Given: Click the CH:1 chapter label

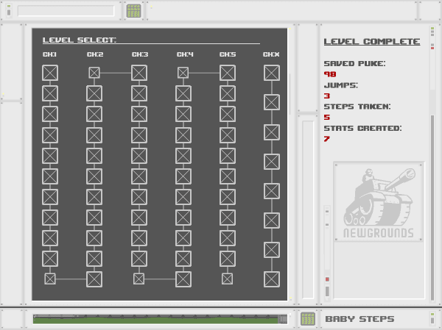Looking at the screenshot, I should pos(49,54).
